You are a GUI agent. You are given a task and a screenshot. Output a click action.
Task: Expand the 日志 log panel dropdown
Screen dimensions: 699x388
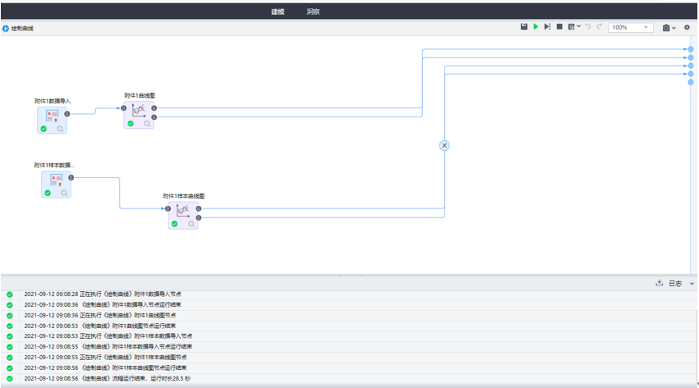tap(692, 284)
